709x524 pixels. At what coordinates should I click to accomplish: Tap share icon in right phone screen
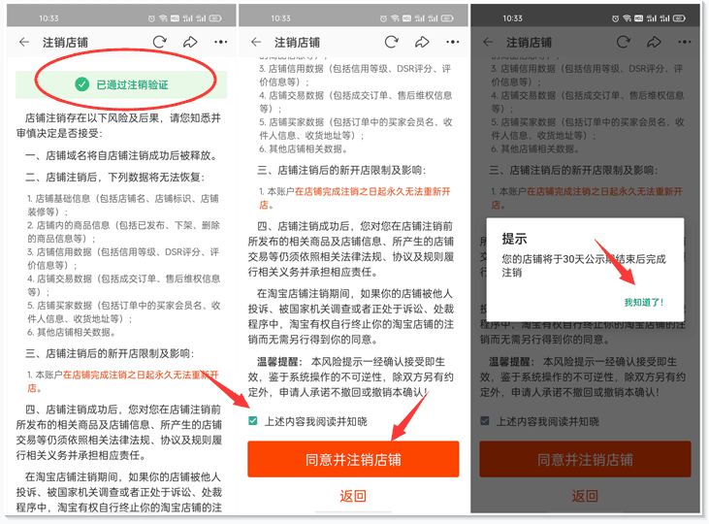tap(654, 42)
